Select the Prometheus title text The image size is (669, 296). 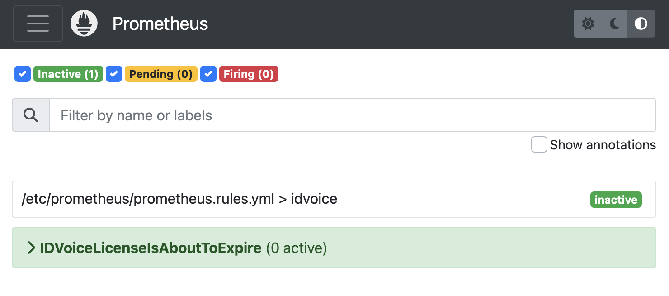coord(160,24)
